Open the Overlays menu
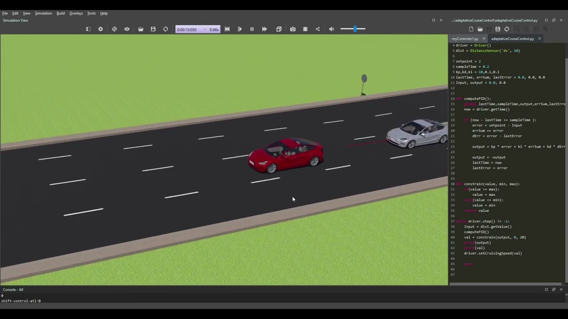This screenshot has height=319, width=568. [76, 13]
